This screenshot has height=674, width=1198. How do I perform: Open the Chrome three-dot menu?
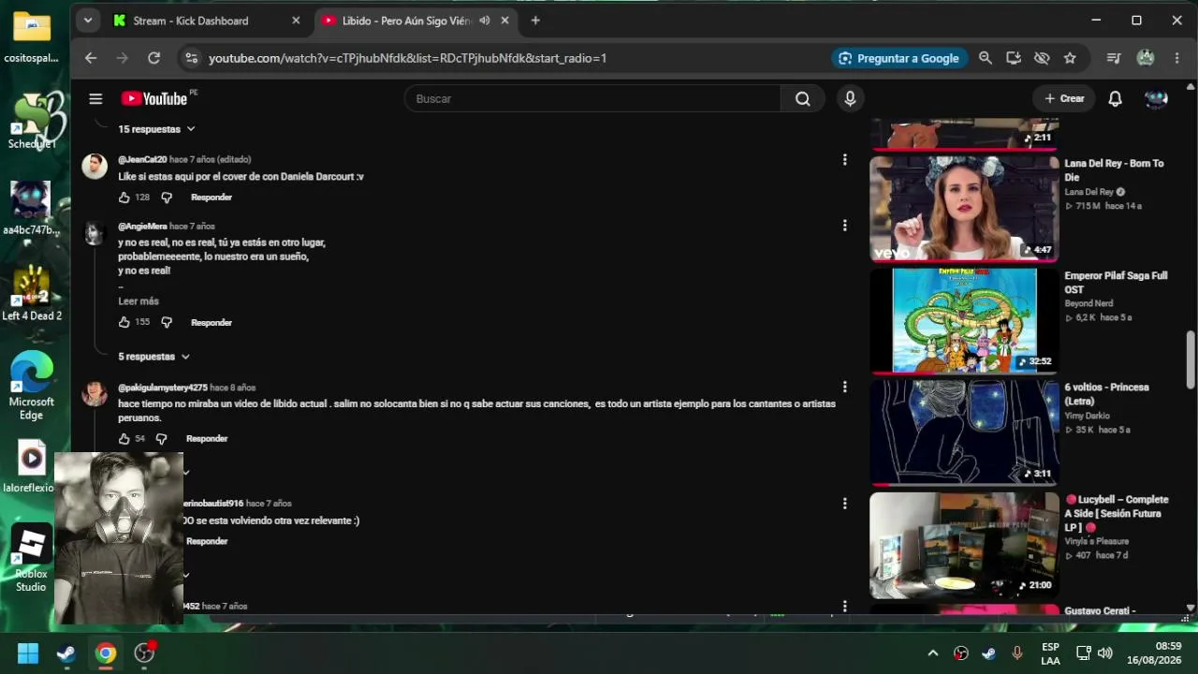[x=1177, y=58]
